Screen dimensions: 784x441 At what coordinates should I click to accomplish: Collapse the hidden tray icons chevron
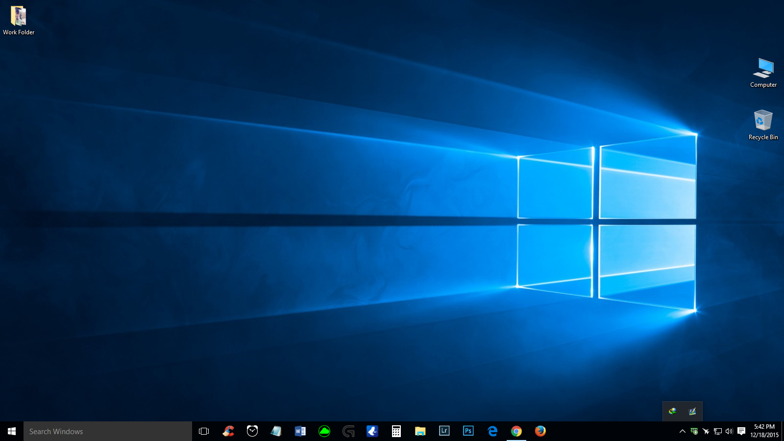(x=682, y=431)
